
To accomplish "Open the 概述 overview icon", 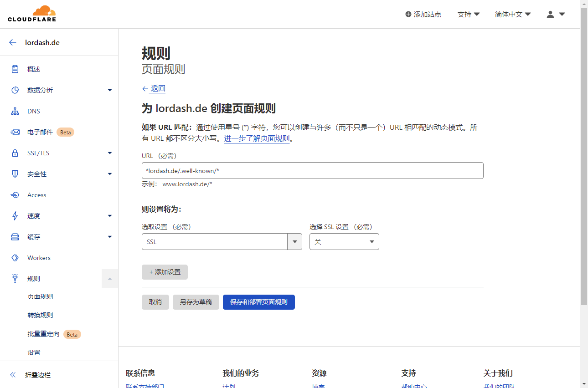I will [x=15, y=69].
